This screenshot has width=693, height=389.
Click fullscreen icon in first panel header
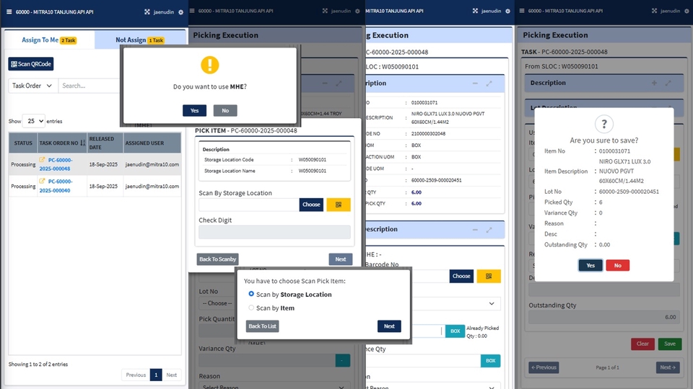147,12
